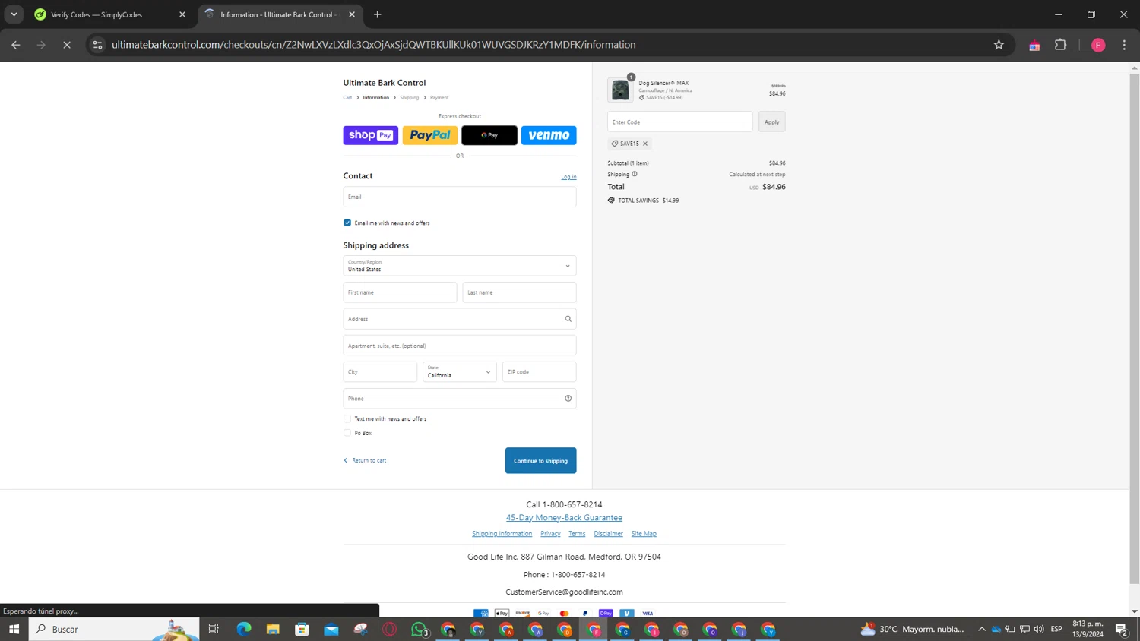Click the Shipping info circle icon

click(635, 174)
